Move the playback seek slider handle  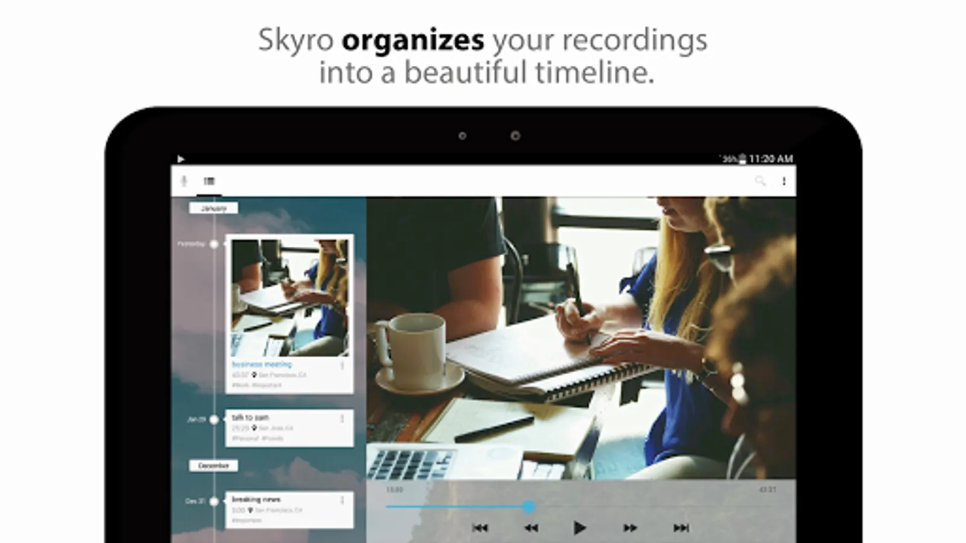(x=529, y=507)
